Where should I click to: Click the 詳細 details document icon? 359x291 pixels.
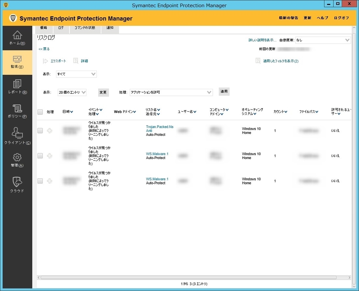[76, 61]
